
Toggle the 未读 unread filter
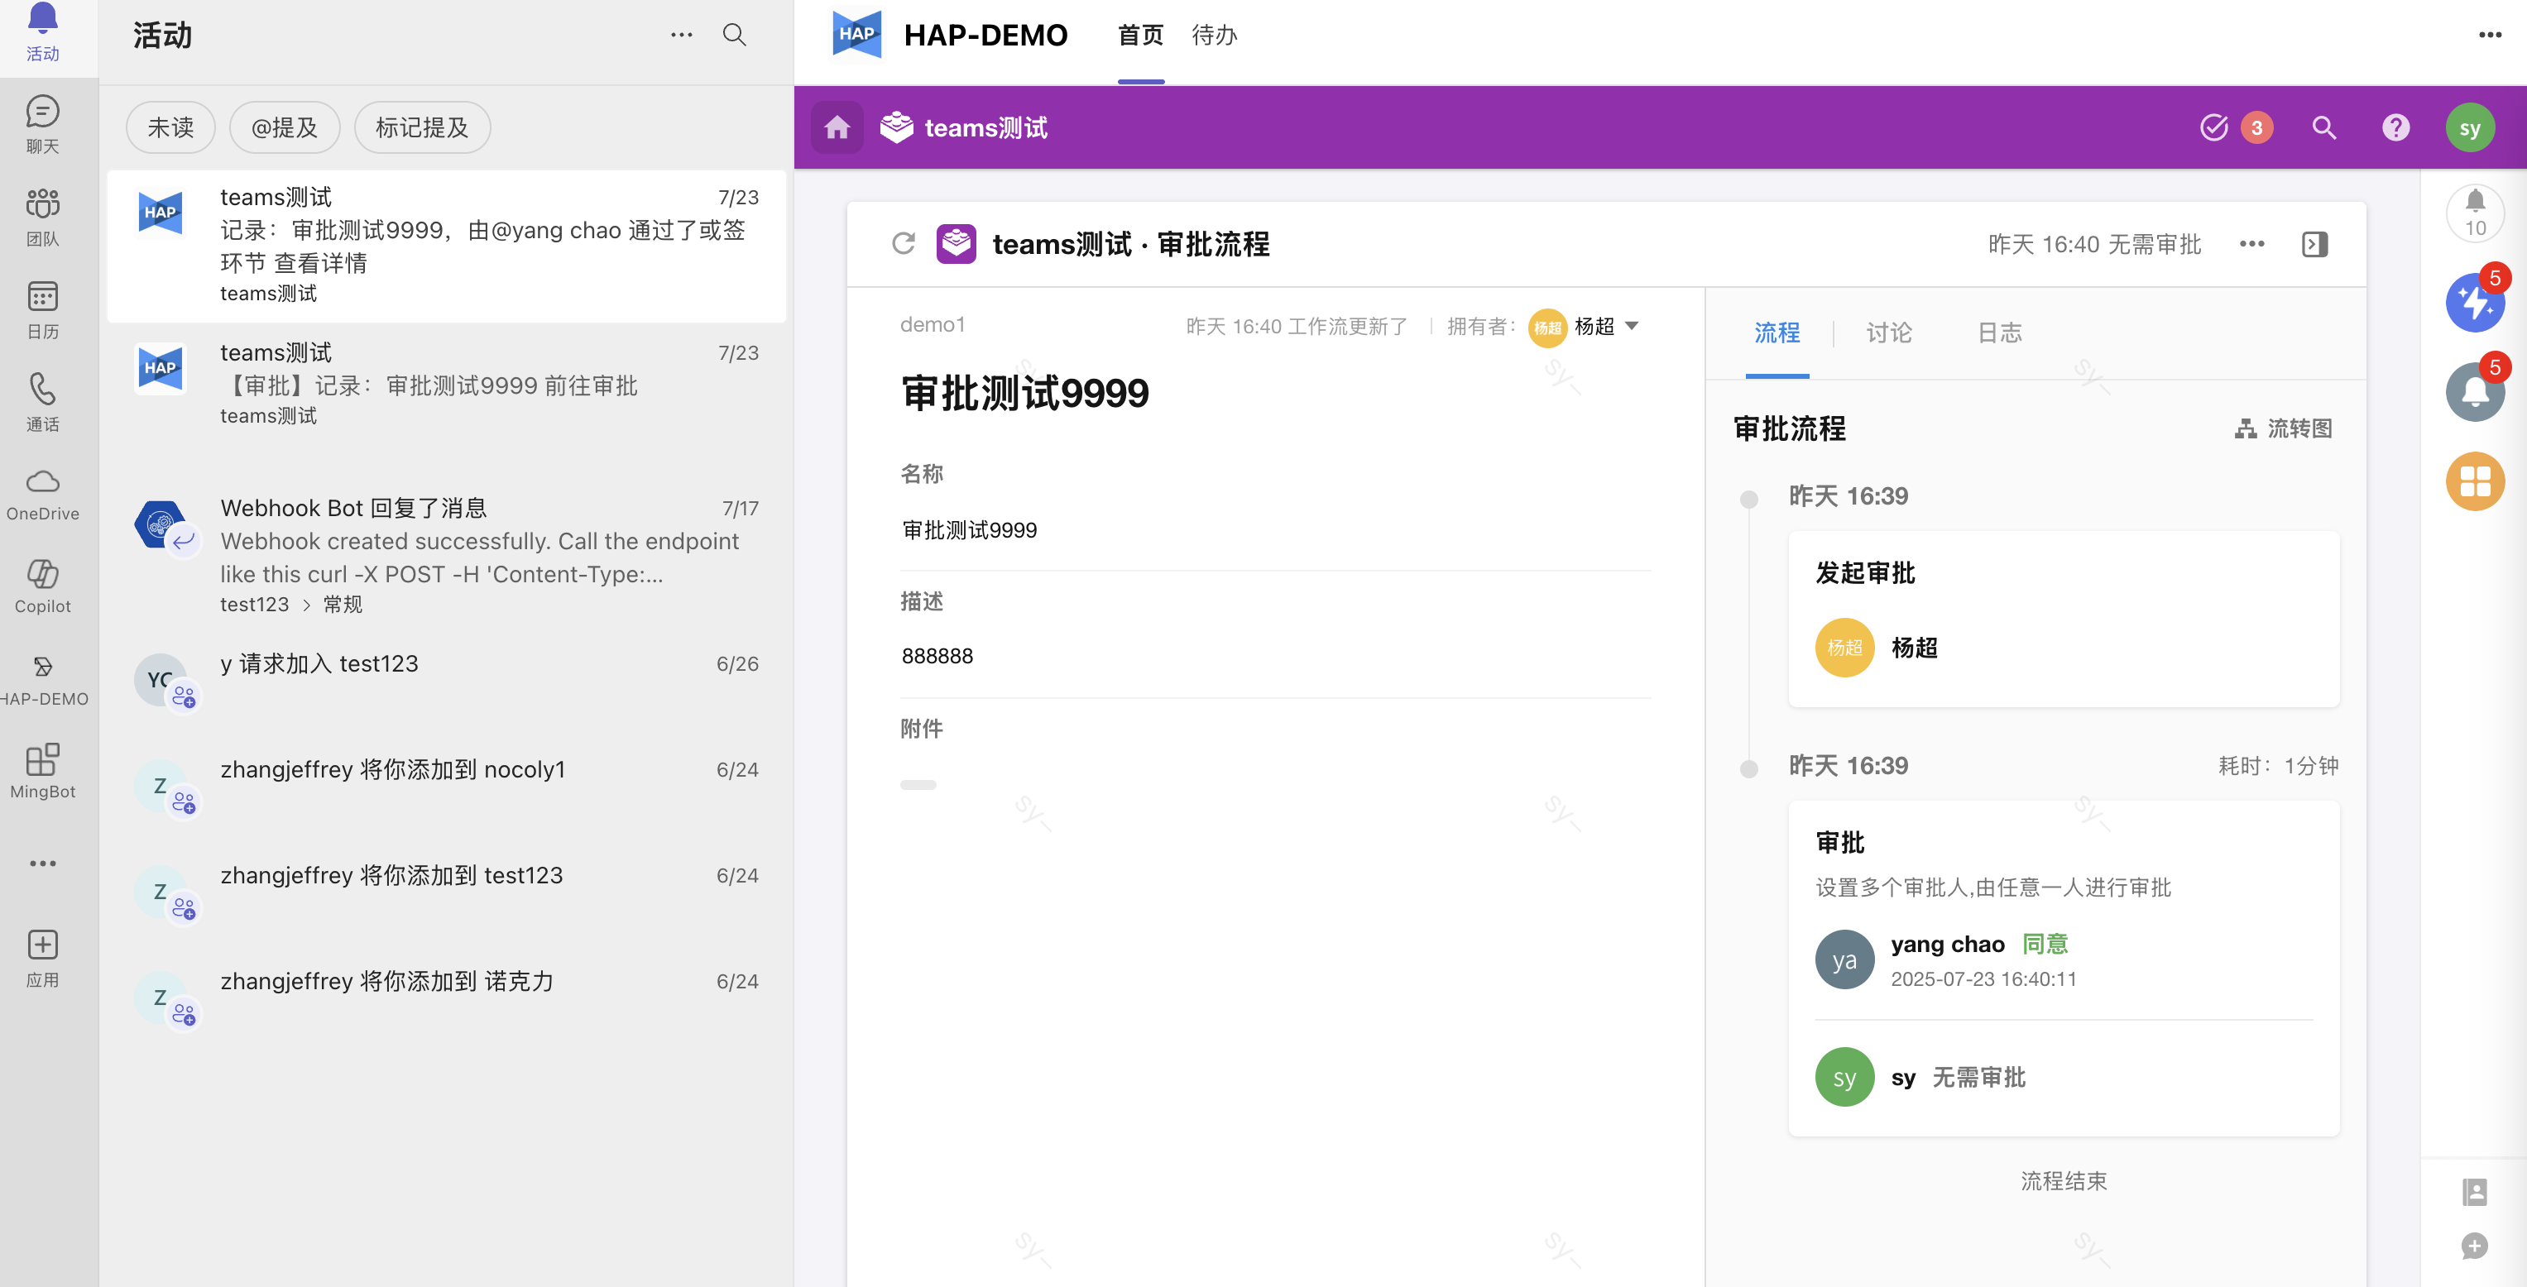point(170,127)
